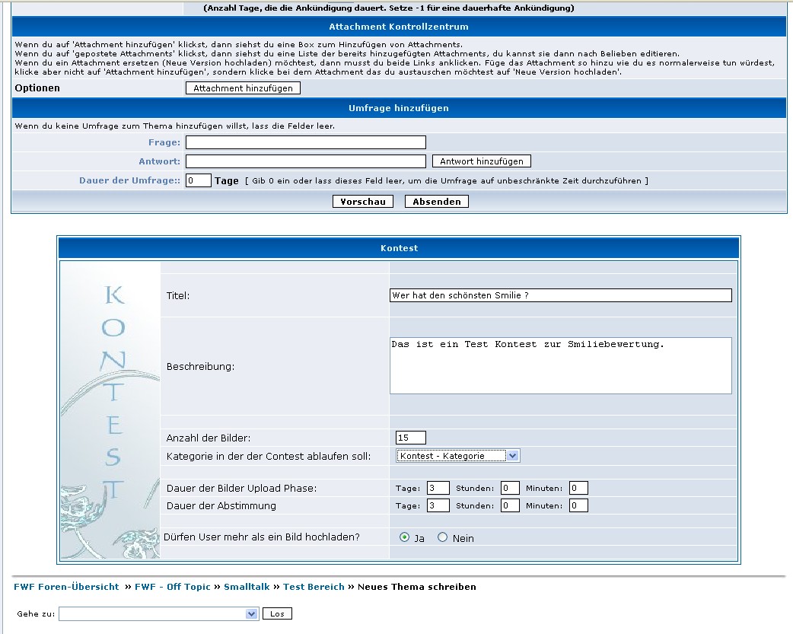The image size is (793, 634).
Task: Click the Beschreibung text area
Action: click(x=560, y=365)
